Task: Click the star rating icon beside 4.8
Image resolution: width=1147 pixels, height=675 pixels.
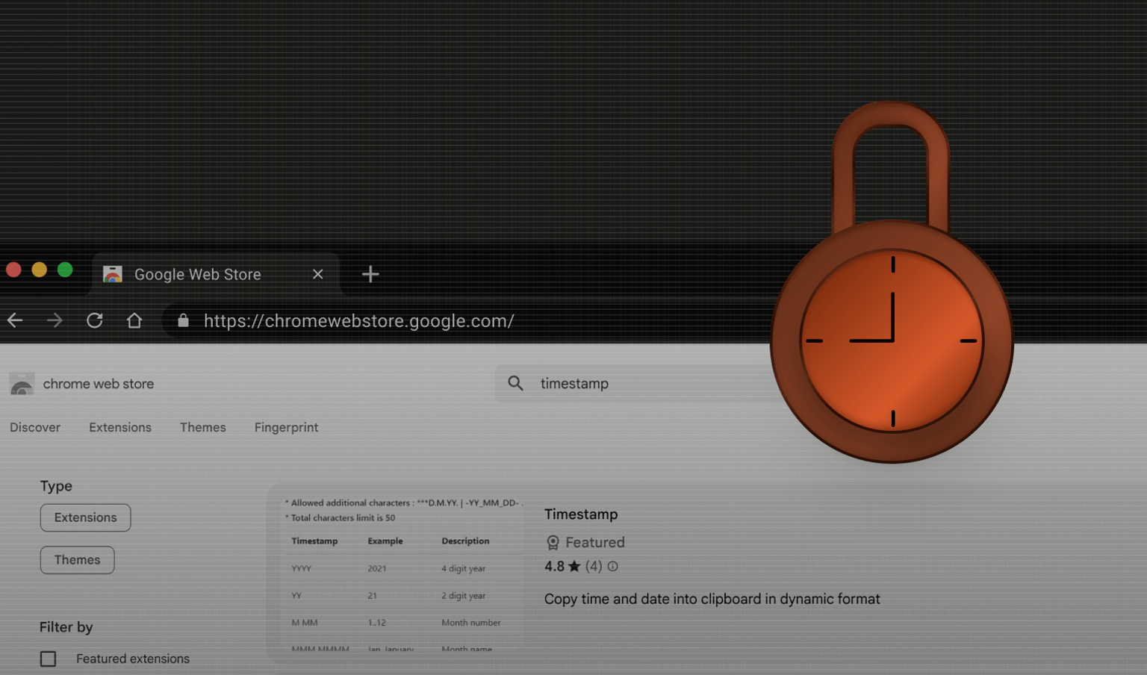Action: pos(574,566)
